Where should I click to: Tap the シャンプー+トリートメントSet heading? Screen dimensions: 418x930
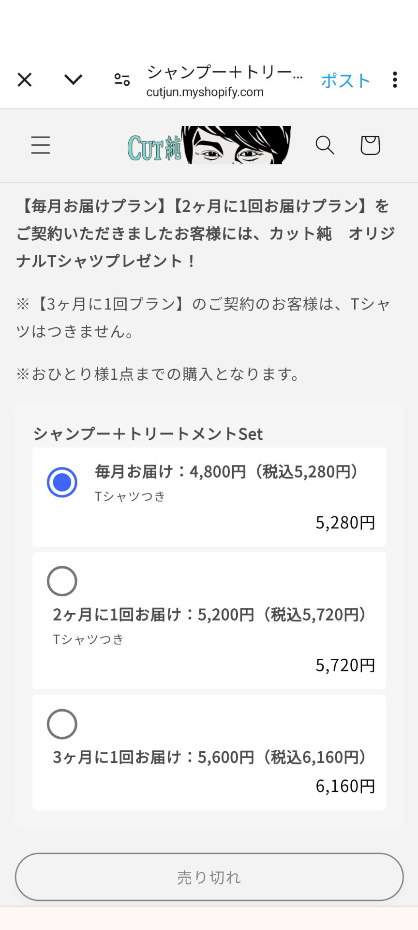[148, 434]
